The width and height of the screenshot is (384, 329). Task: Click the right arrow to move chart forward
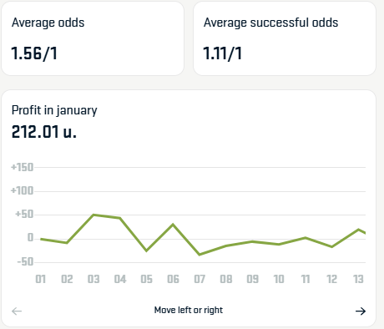click(x=361, y=311)
